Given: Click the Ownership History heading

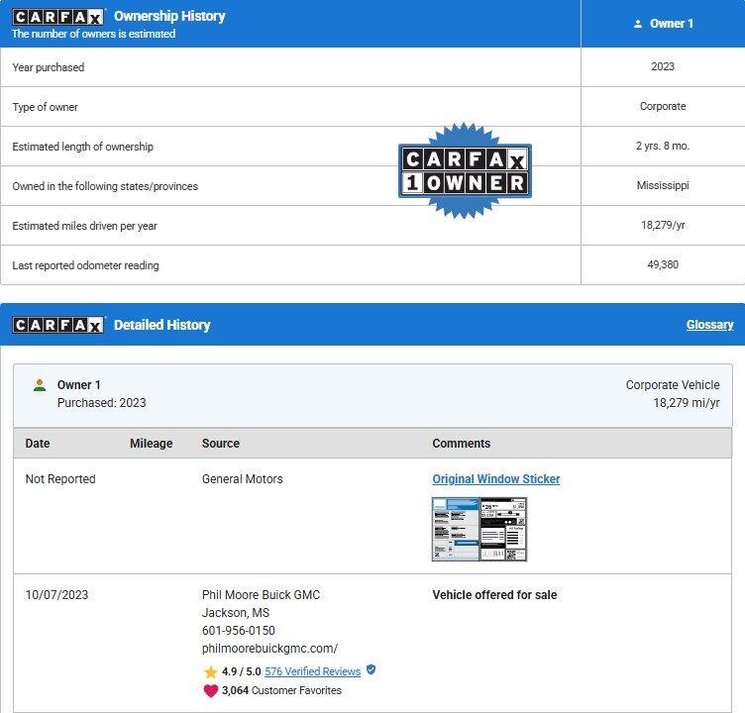Looking at the screenshot, I should tap(169, 16).
